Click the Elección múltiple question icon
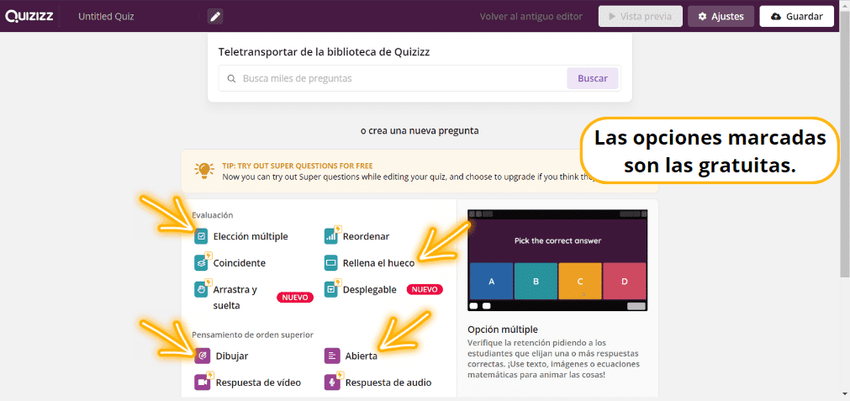This screenshot has height=401, width=850. click(201, 236)
